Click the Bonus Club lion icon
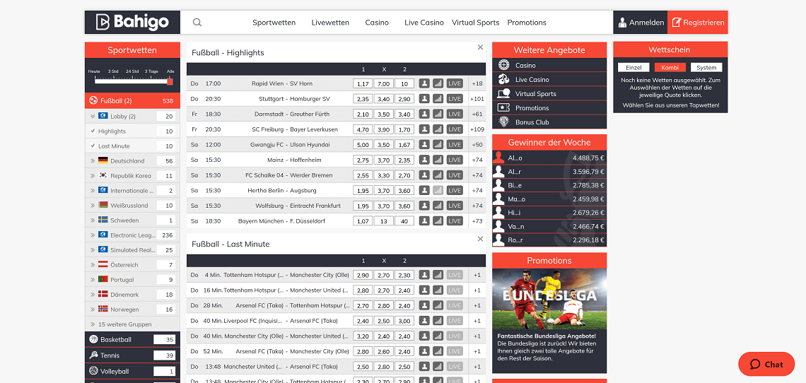806x383 pixels. [x=503, y=122]
